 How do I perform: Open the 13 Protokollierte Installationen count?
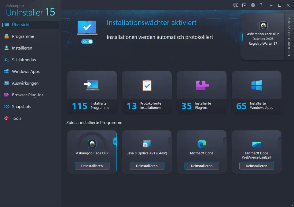click(132, 106)
